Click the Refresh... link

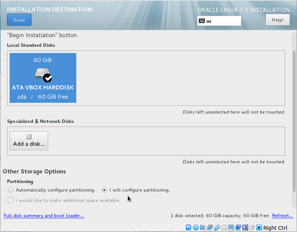(x=283, y=216)
